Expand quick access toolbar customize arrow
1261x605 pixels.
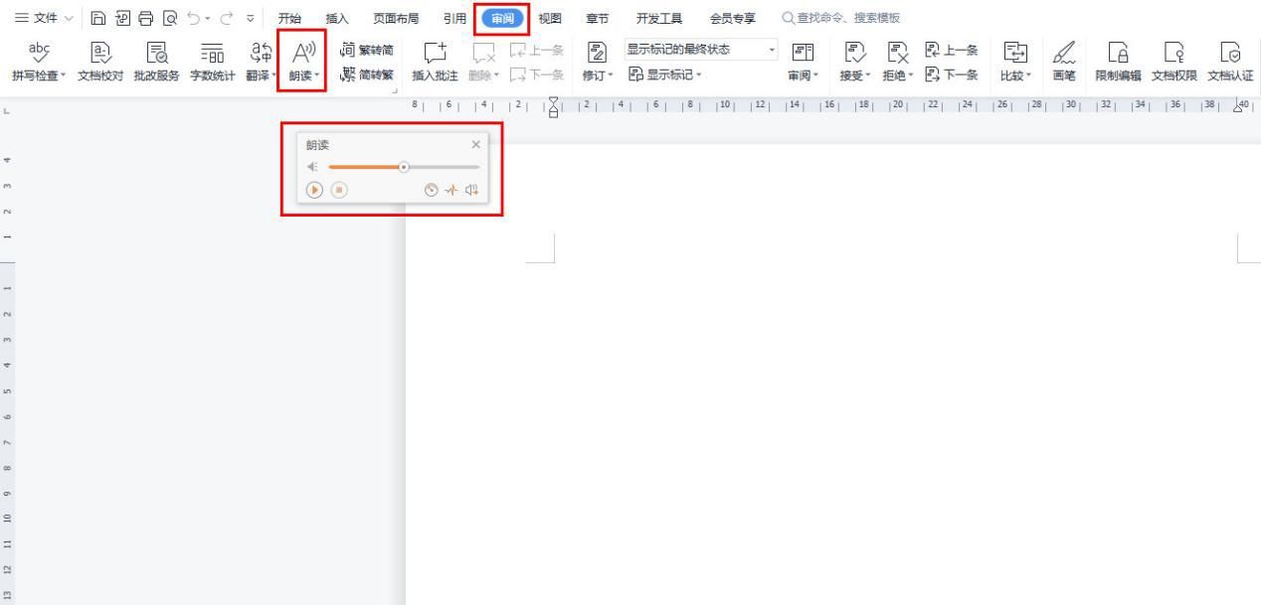tap(252, 18)
